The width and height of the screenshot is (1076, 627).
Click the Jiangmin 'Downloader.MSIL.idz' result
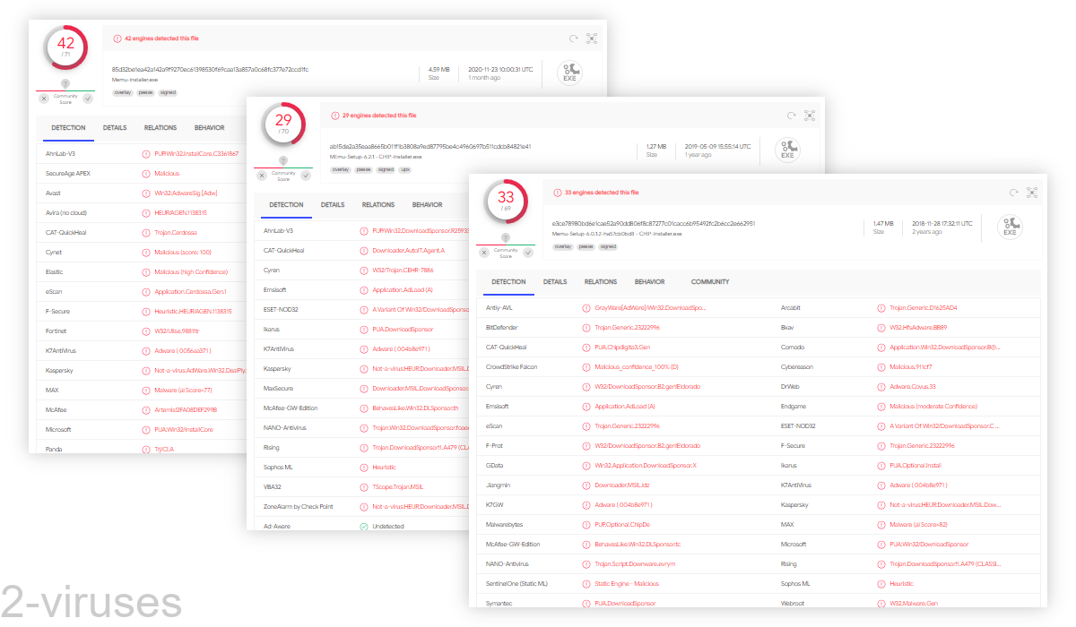tap(621, 485)
